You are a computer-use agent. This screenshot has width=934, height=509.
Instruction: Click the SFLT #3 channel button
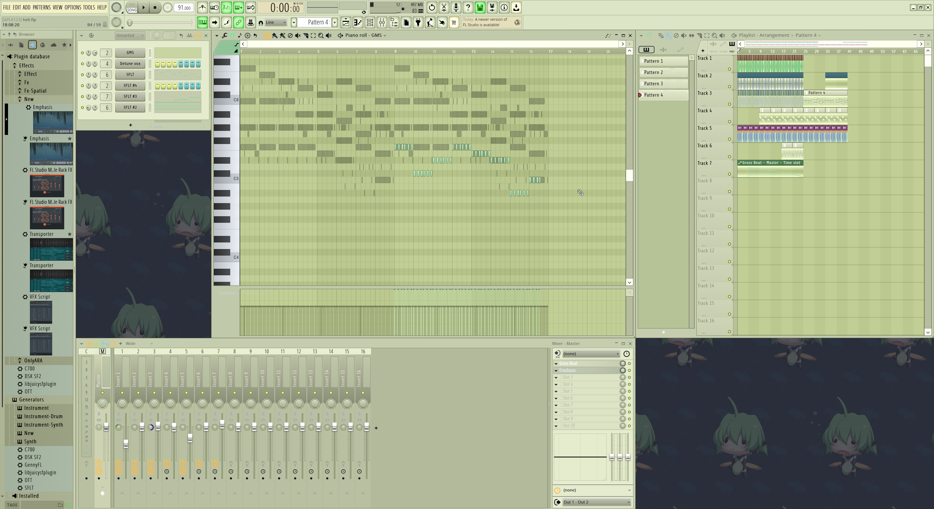click(x=130, y=96)
